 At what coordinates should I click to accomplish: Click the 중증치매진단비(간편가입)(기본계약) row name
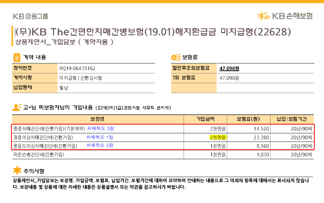pos(49,129)
